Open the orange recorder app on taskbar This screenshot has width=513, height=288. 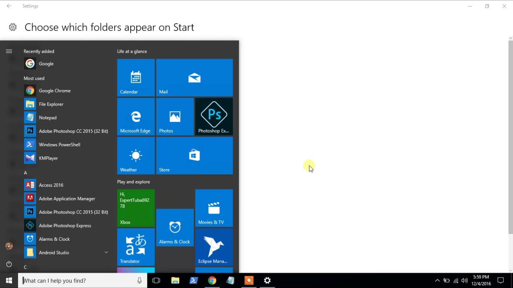click(x=249, y=280)
